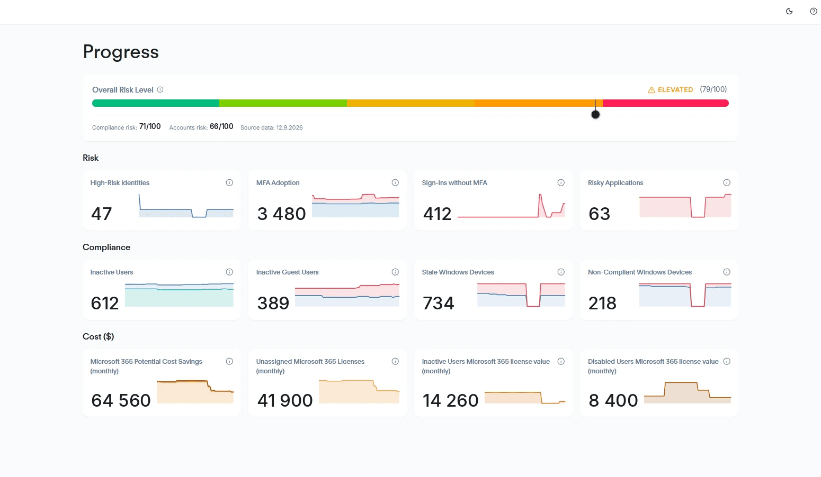Image resolution: width=821 pixels, height=477 pixels.
Task: Open the Unassigned Licenses trend chart
Action: click(x=359, y=391)
